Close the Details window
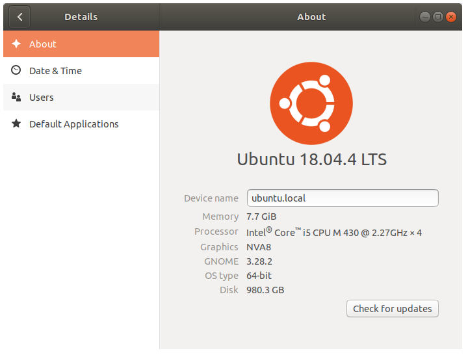468x355 pixels. [451, 17]
